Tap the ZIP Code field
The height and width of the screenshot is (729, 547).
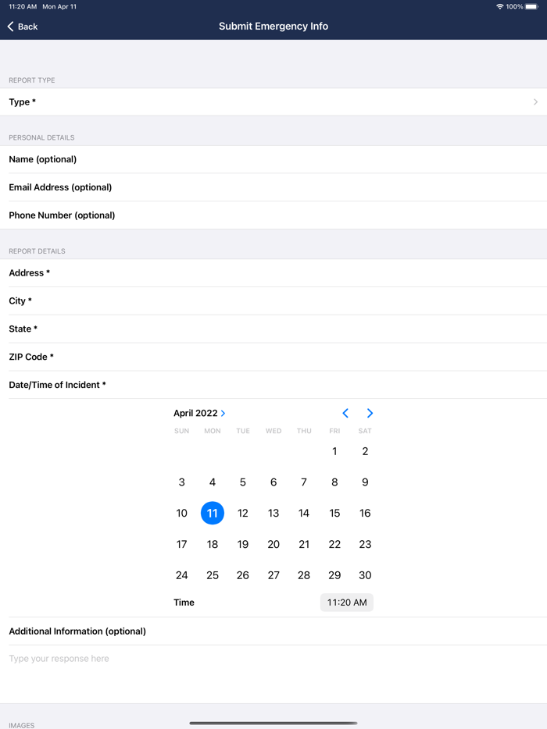point(273,357)
